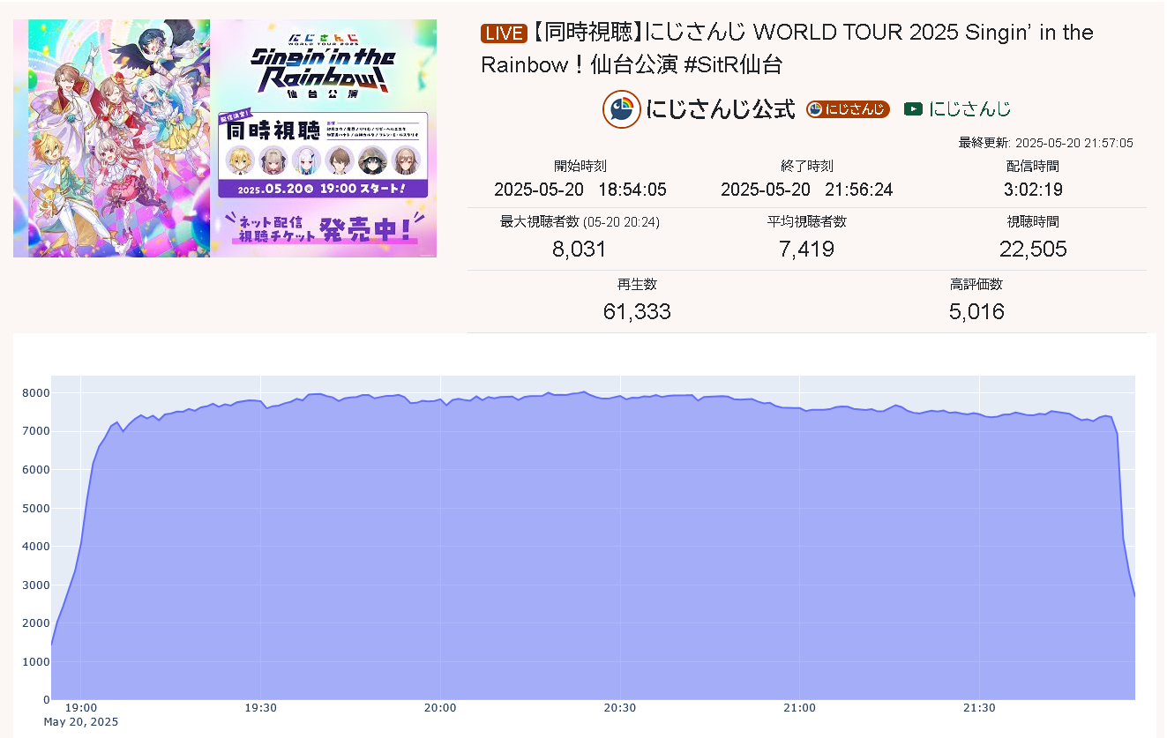Viewport: 1167px width, 738px height.
Task: Click the にじさんじ公式 channel avatar icon
Action: click(x=622, y=109)
